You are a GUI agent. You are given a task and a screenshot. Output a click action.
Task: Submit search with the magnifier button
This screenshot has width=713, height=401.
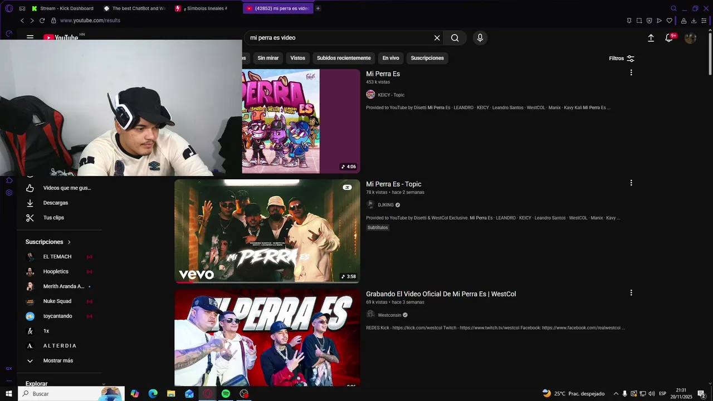(x=455, y=38)
